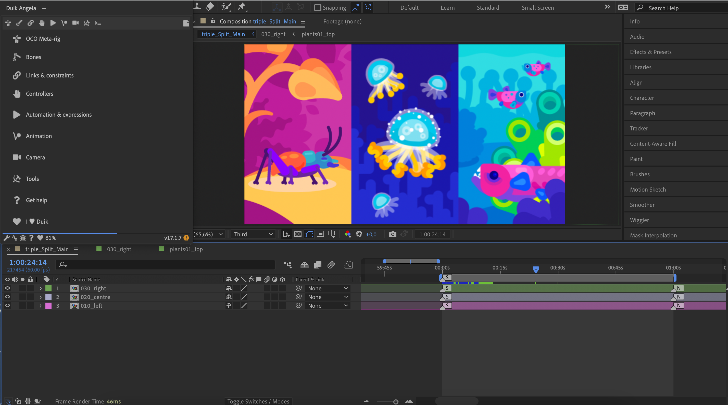Open Links & constraints in Duik
The height and width of the screenshot is (405, 728).
[x=50, y=75]
